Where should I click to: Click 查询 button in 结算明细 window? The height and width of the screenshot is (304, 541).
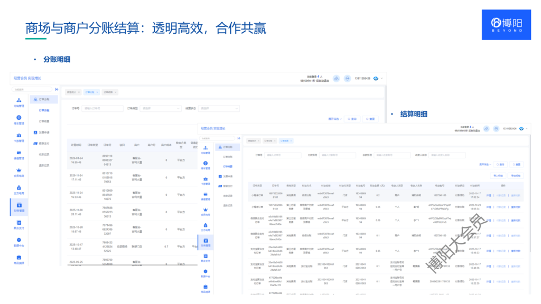coord(501,165)
